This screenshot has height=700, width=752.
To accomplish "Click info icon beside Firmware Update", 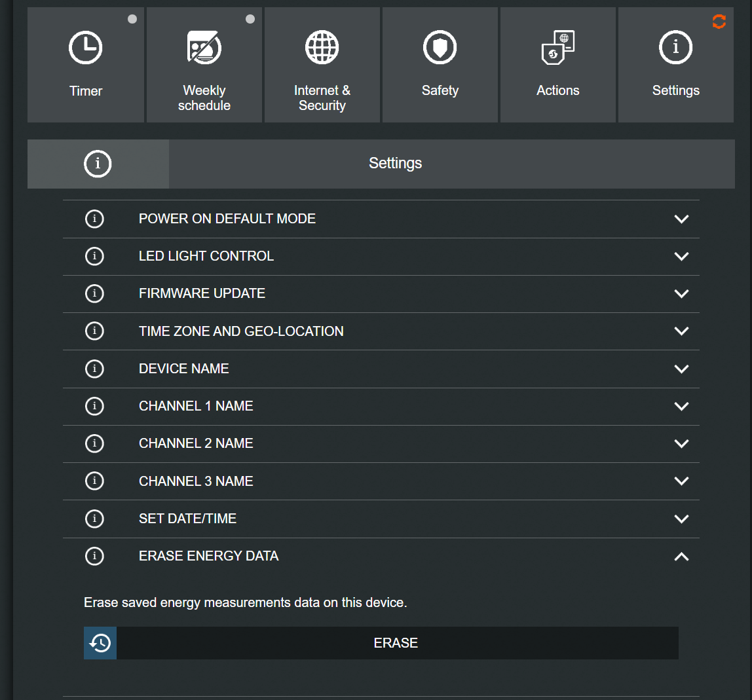I will click(94, 293).
